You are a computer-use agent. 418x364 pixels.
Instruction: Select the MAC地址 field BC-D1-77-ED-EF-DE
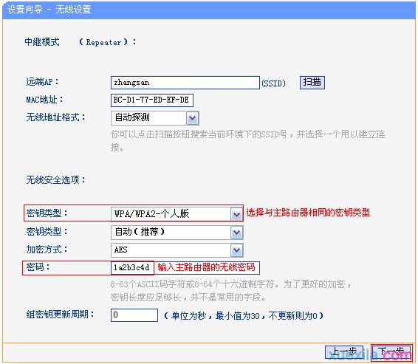tap(152, 100)
